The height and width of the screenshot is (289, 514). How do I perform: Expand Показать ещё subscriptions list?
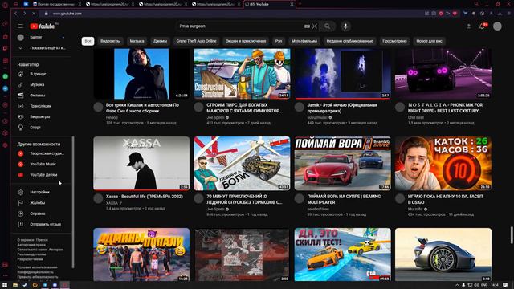click(41, 48)
